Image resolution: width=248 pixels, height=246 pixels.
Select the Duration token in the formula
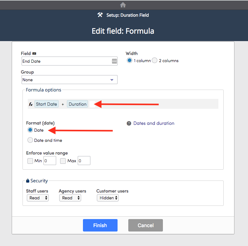coord(77,104)
